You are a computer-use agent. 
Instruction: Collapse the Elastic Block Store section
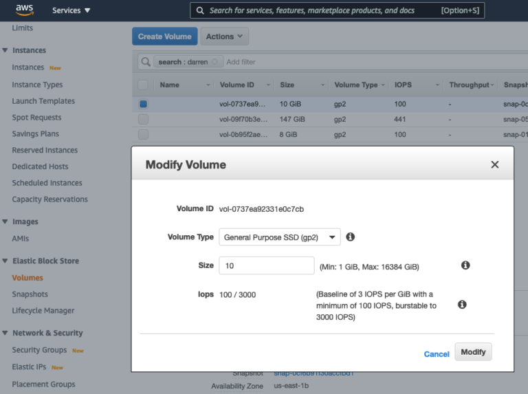tap(5, 261)
